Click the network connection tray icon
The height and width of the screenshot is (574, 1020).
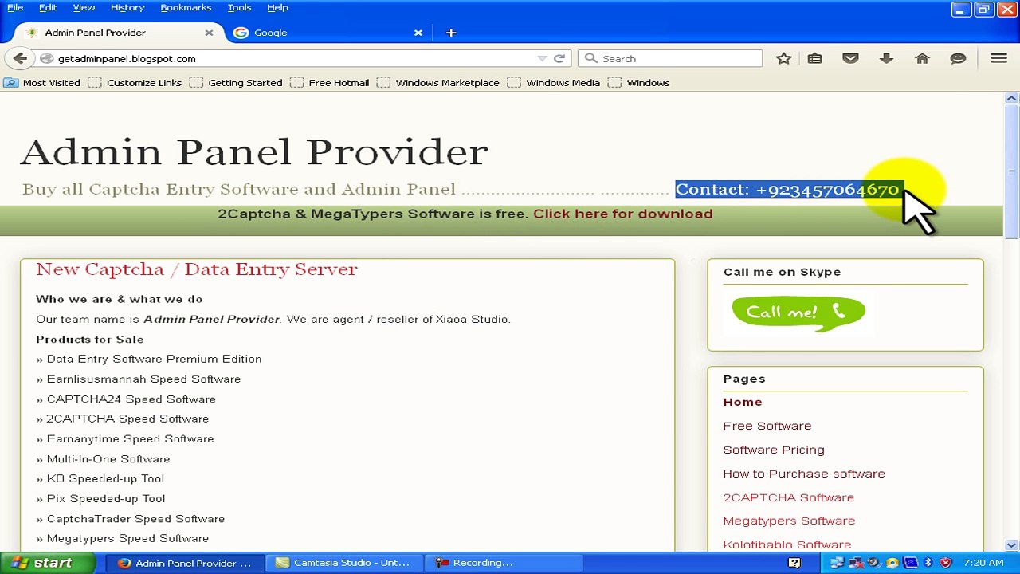pos(837,563)
